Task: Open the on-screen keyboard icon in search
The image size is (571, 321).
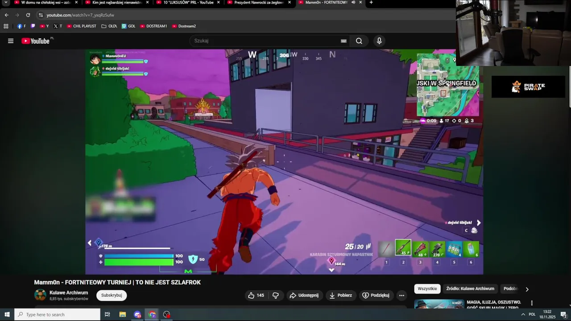Action: 343,41
